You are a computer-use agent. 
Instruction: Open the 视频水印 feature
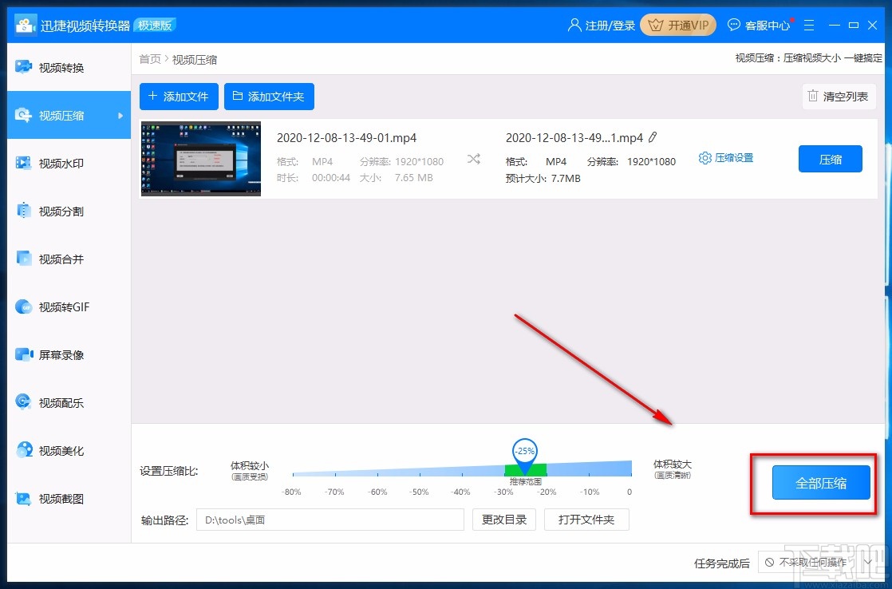[x=61, y=163]
